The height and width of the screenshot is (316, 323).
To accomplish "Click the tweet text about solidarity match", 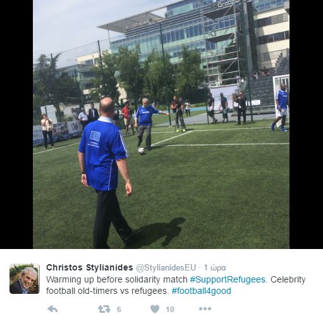I will 176,285.
